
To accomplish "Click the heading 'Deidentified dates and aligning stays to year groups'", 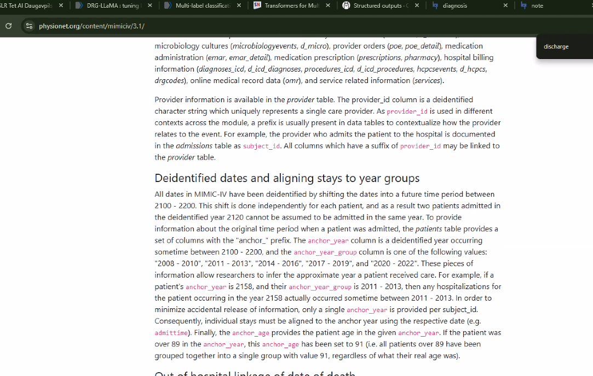I will (287, 178).
